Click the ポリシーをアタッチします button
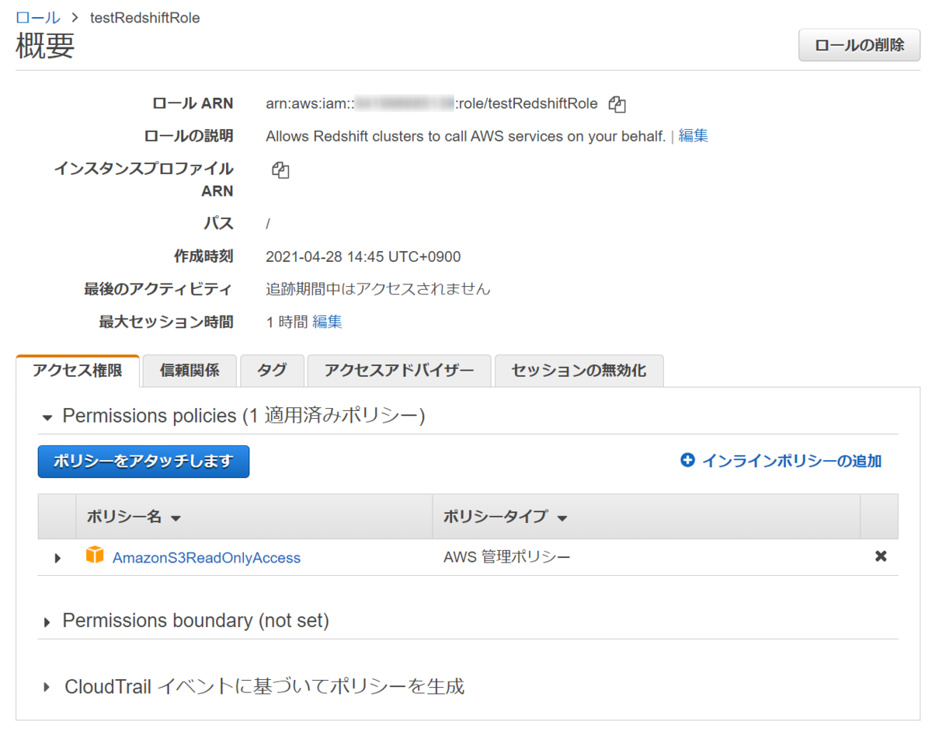Screen dimensions: 932x732 (143, 461)
